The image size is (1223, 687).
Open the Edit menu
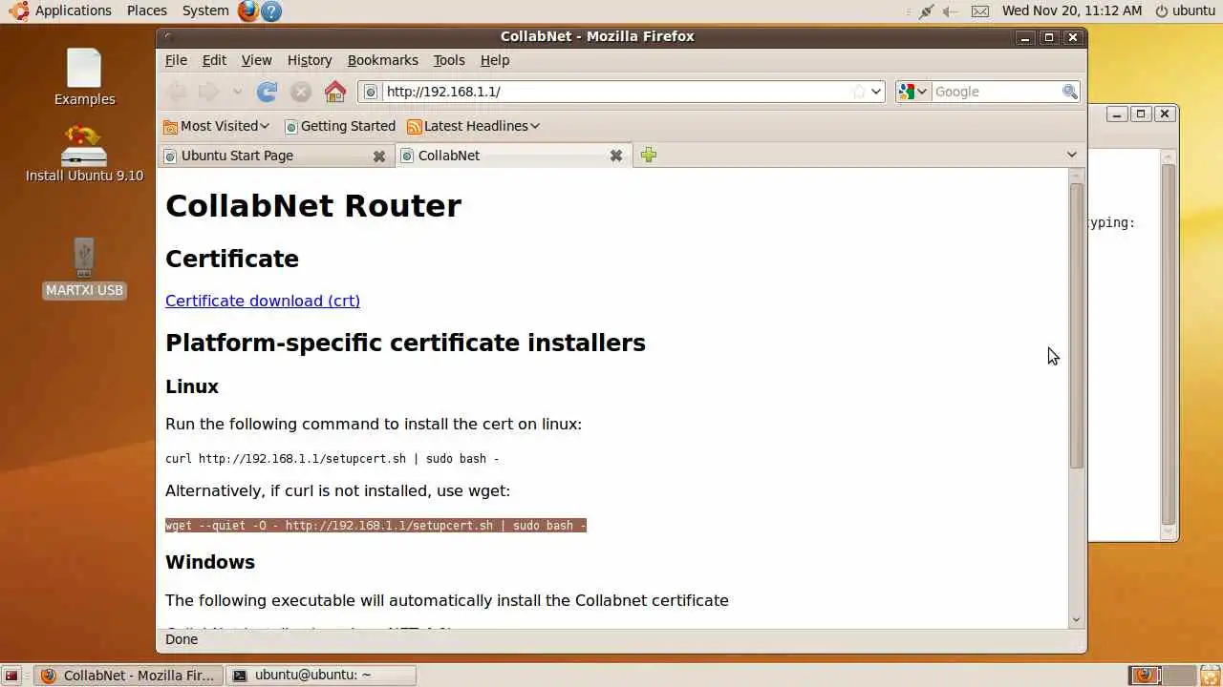[214, 60]
